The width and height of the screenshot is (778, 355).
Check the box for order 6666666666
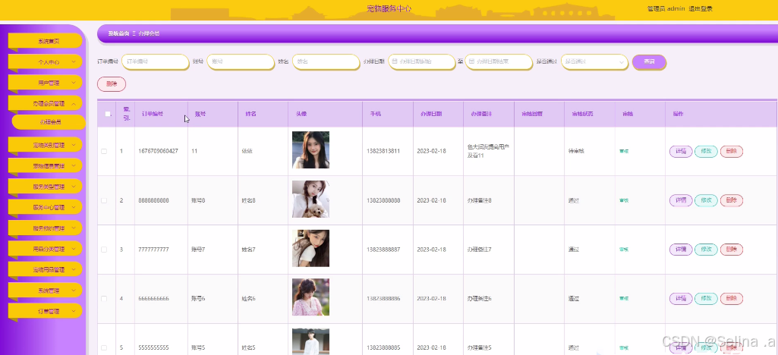tap(104, 298)
